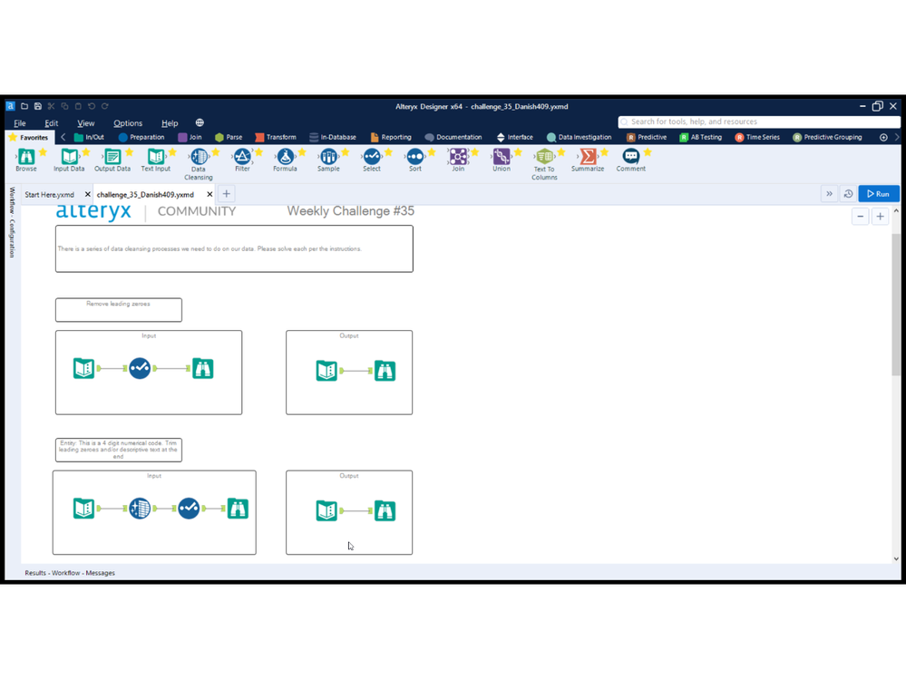
Task: Click the Save icon in title bar
Action: coord(37,106)
